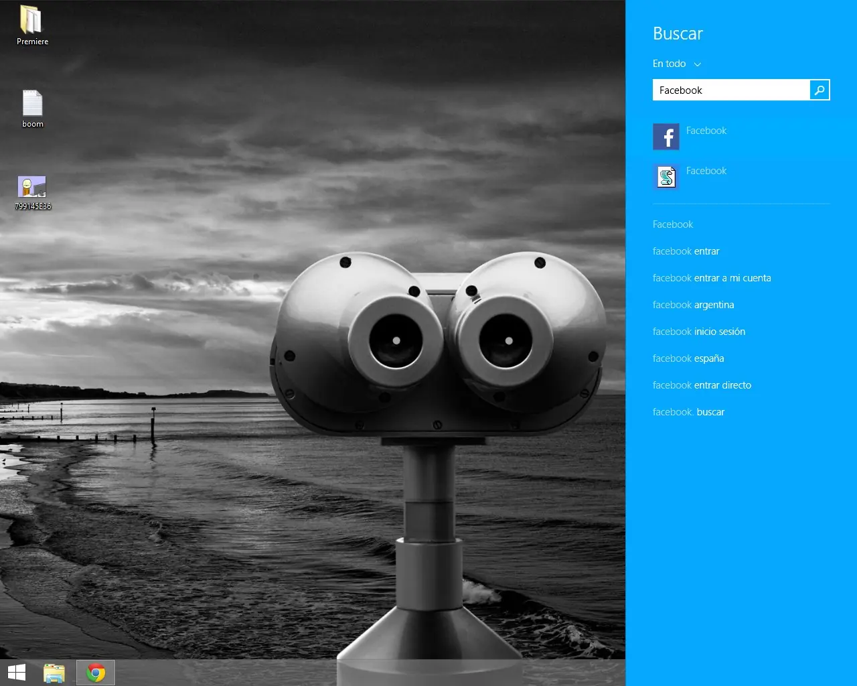The width and height of the screenshot is (857, 686).
Task: Open the Facebook app result icon
Action: (666, 137)
